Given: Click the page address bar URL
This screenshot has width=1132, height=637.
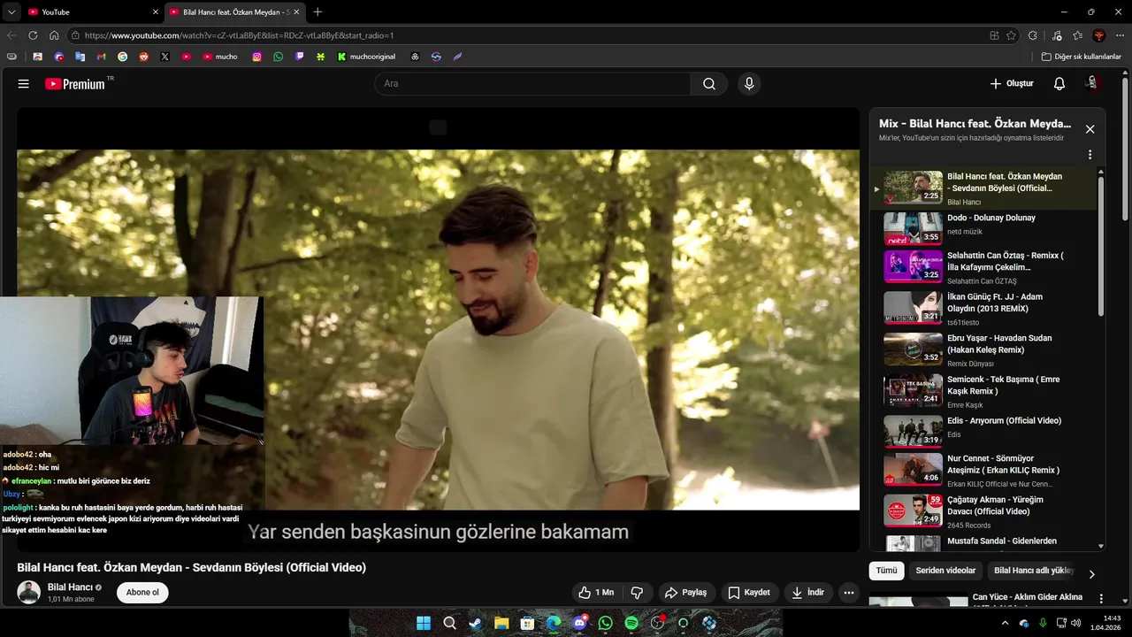Looking at the screenshot, I should 239,35.
